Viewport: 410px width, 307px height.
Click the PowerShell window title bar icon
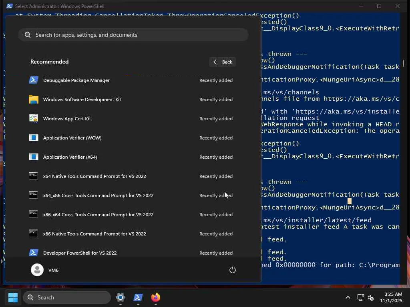coord(10,6)
